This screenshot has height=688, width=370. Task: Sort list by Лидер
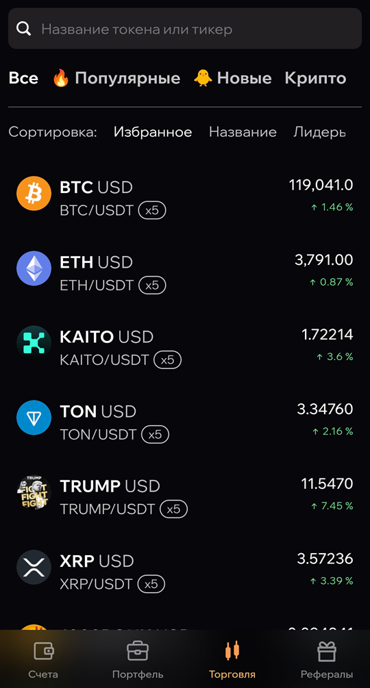(319, 132)
